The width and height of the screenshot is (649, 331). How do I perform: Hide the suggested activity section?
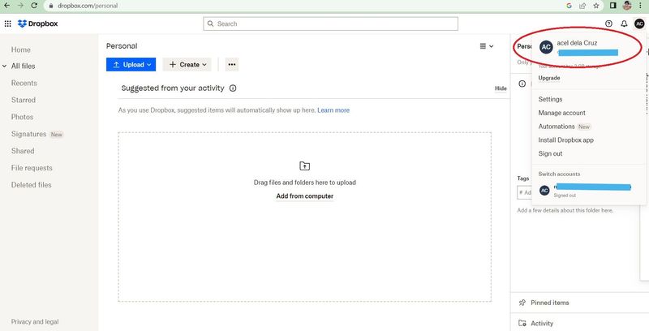pyautogui.click(x=501, y=88)
